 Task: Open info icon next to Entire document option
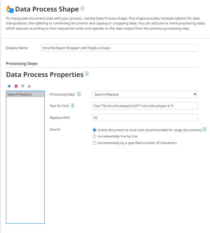pos(205,129)
